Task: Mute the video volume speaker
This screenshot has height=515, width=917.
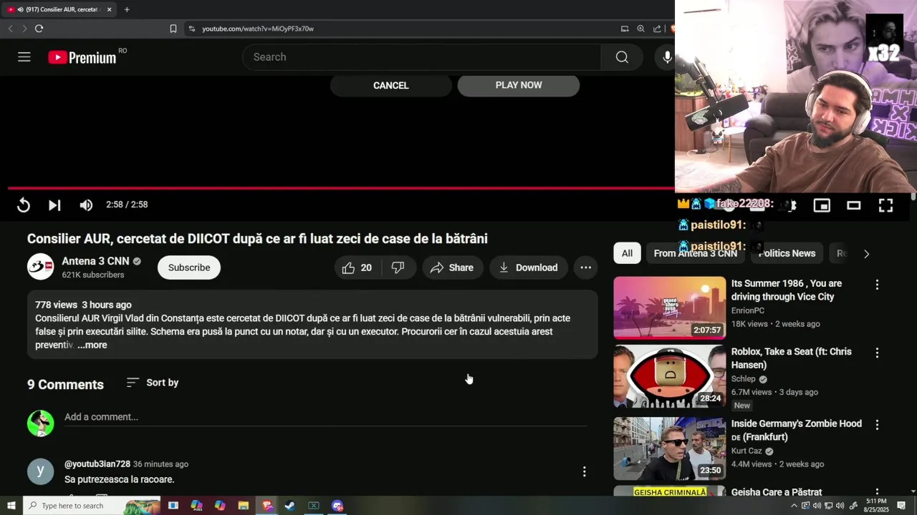Action: pos(86,205)
